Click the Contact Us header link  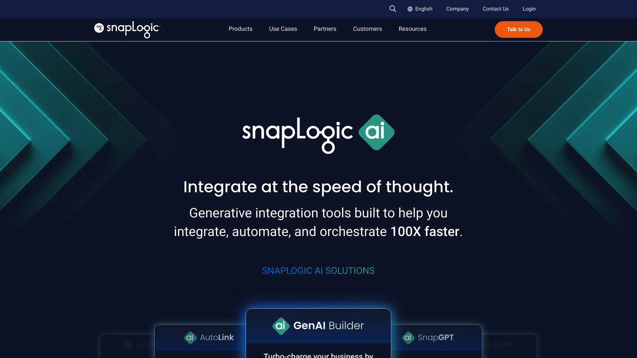[495, 9]
